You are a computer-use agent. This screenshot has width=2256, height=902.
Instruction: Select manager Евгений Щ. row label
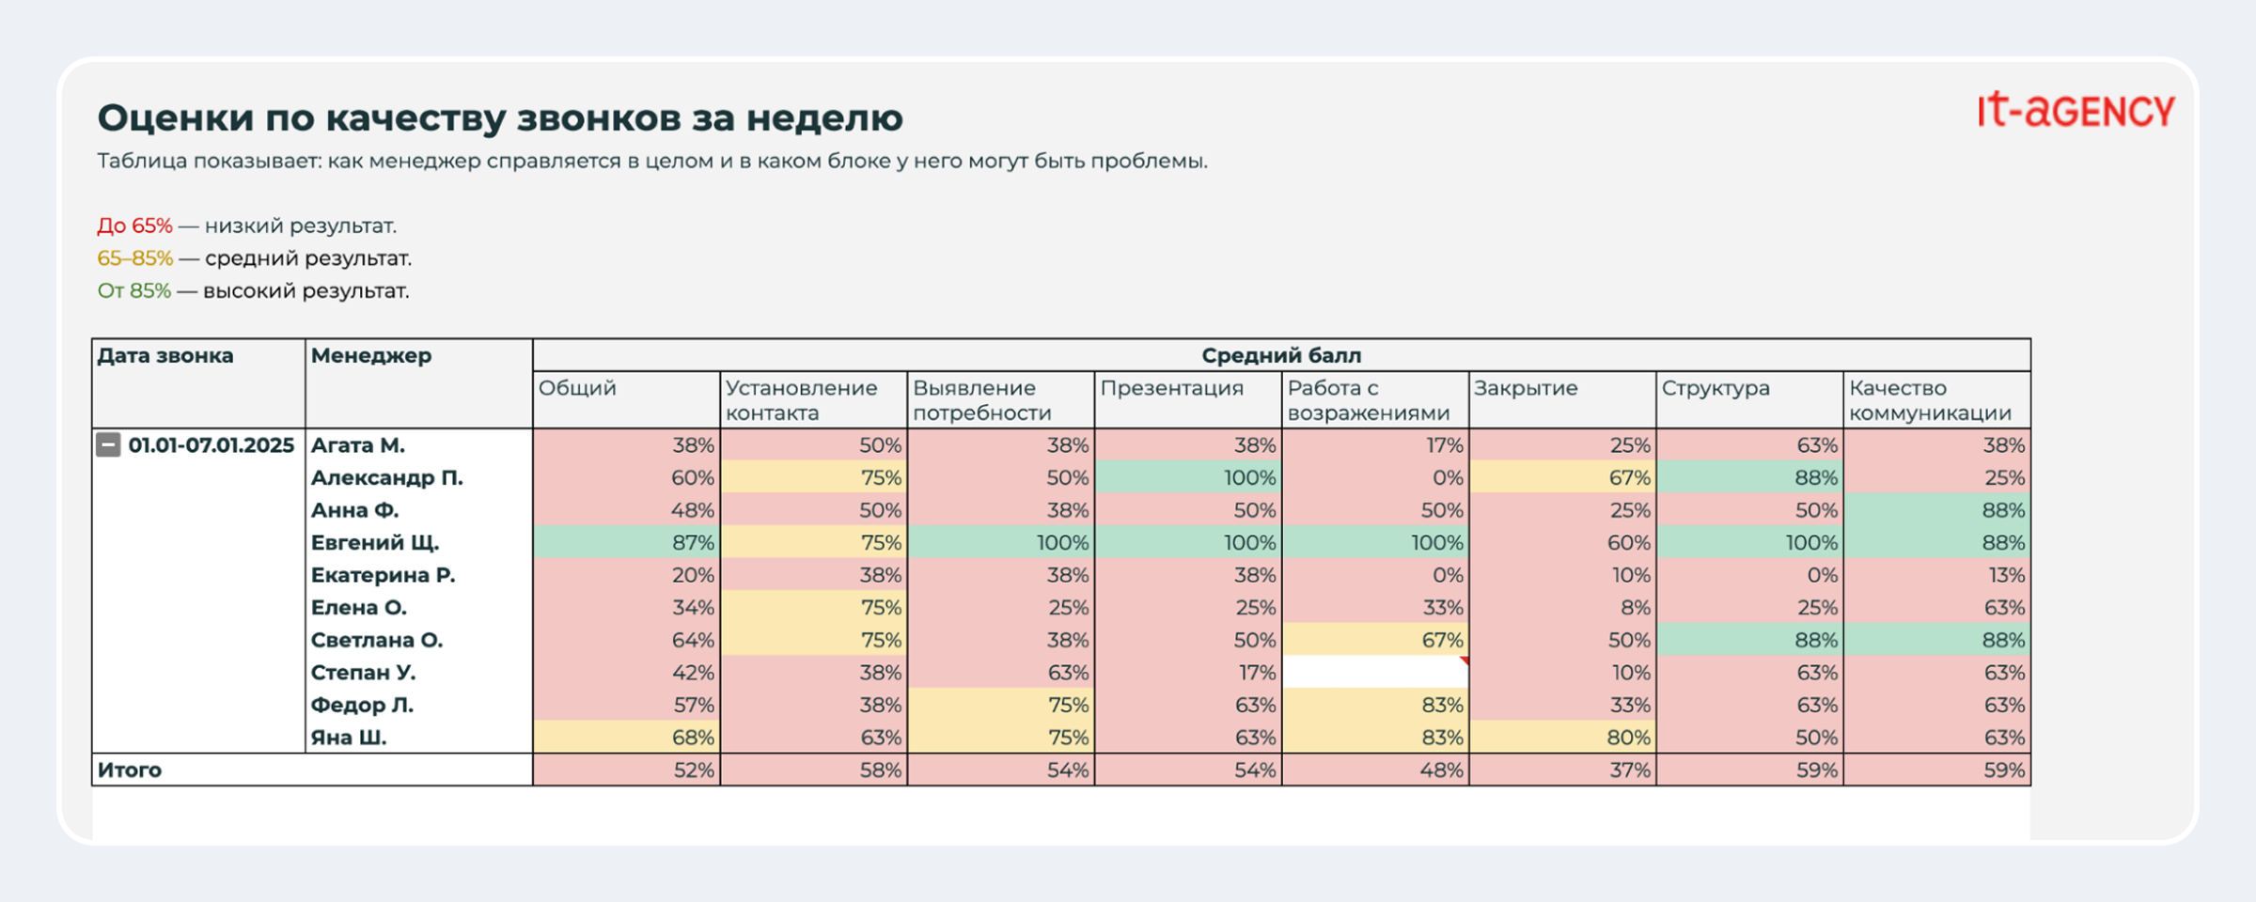375,542
